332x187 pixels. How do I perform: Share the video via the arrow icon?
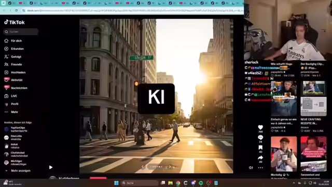click(x=260, y=157)
